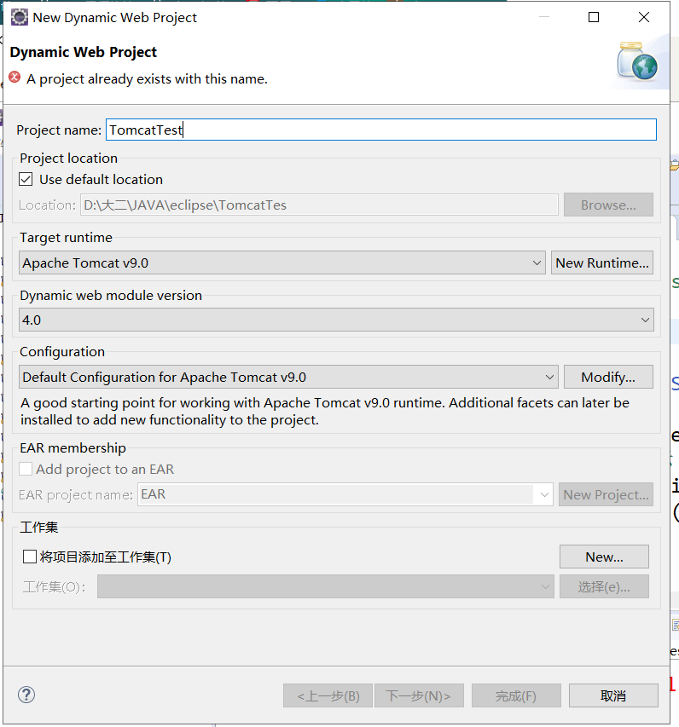Check Add project to an EAR
Image resolution: width=679 pixels, height=727 pixels.
pos(26,470)
